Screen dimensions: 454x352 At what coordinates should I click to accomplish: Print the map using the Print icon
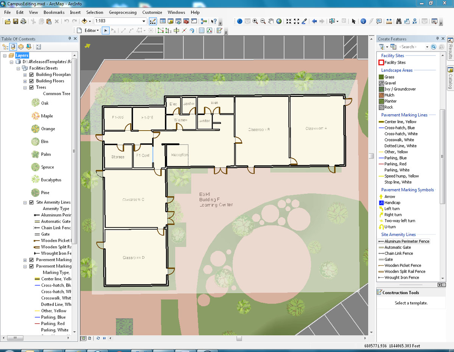[23, 21]
